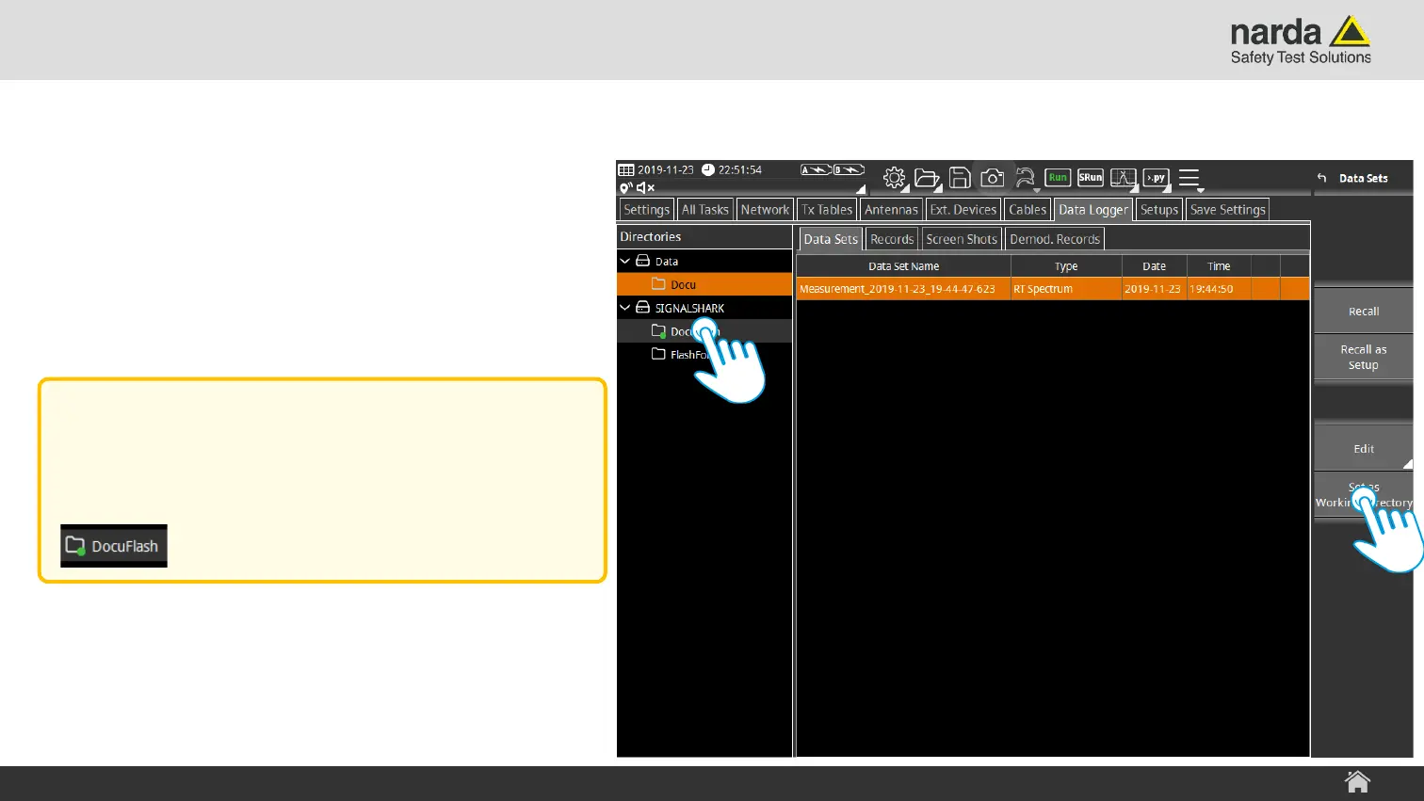Sort by the Type column header

pos(1066,266)
